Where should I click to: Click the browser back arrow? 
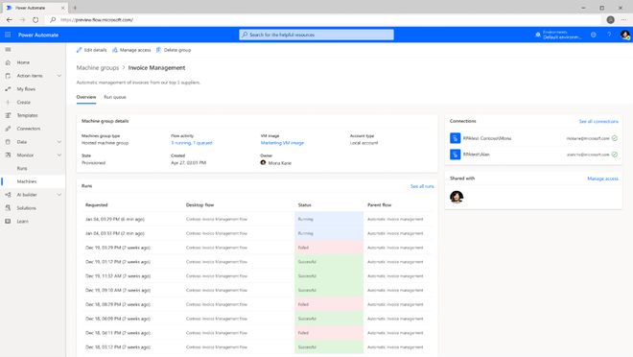(x=10, y=20)
